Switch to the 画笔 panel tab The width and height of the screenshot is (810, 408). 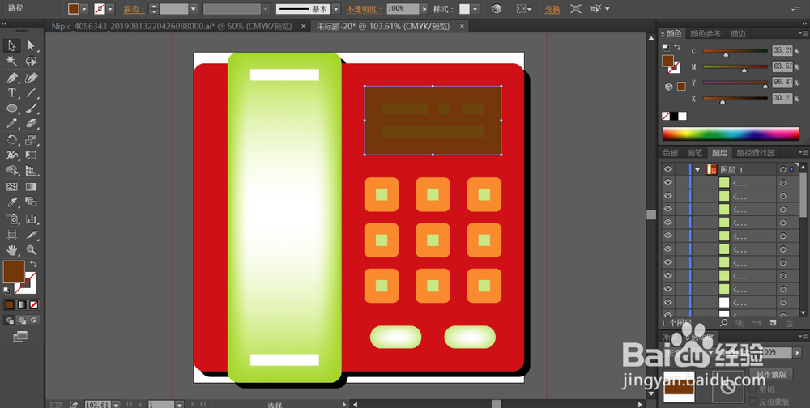click(694, 153)
